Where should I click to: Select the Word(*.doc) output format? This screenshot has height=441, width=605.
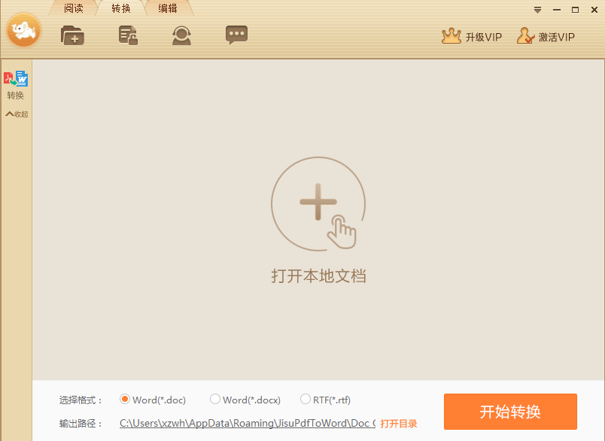tap(125, 400)
